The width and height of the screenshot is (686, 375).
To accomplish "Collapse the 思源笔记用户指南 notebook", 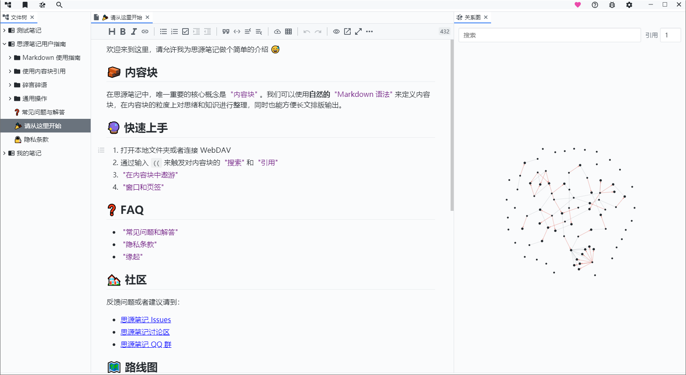I will click(x=4, y=44).
